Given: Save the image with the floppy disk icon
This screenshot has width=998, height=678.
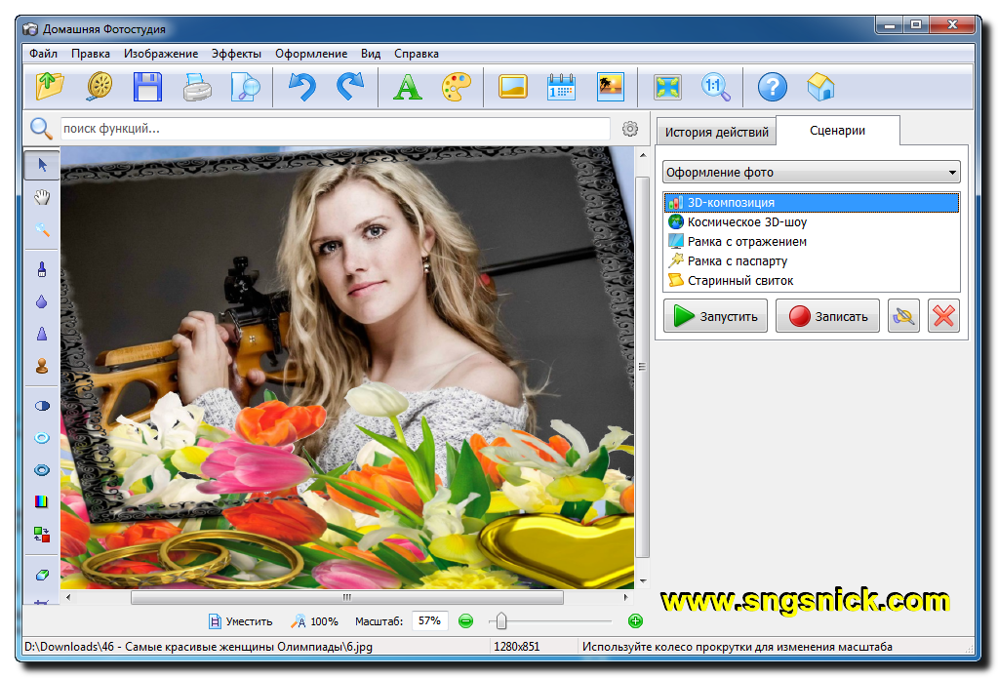Looking at the screenshot, I should (147, 87).
